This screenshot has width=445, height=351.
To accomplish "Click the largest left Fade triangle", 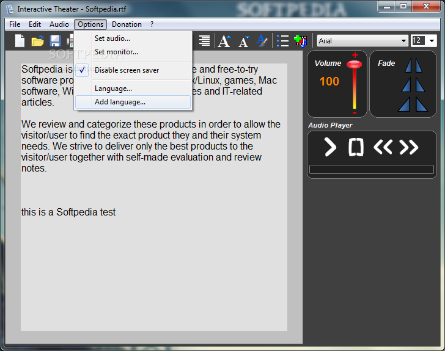I will [405, 104].
